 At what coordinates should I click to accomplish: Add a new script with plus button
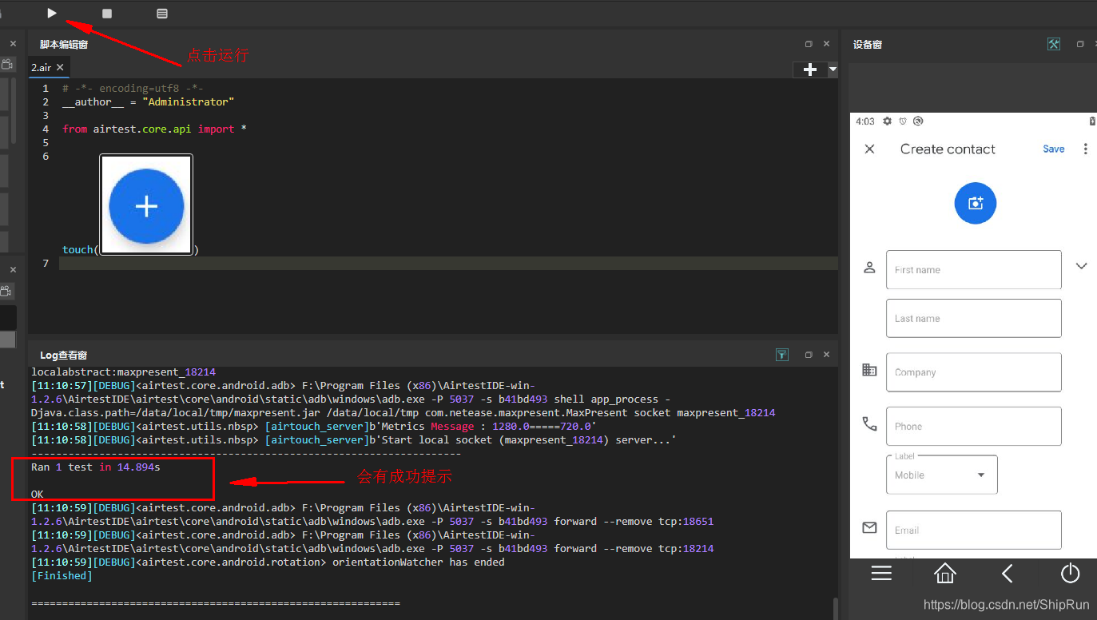tap(809, 70)
